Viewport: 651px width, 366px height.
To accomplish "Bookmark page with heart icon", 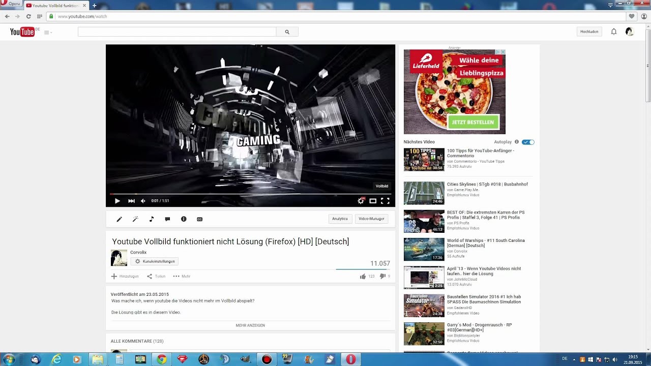I will (631, 16).
